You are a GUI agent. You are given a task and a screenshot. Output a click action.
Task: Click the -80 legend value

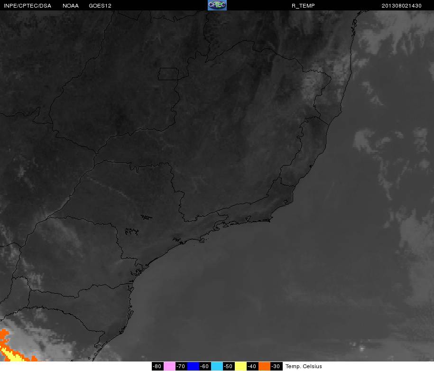pos(157,366)
